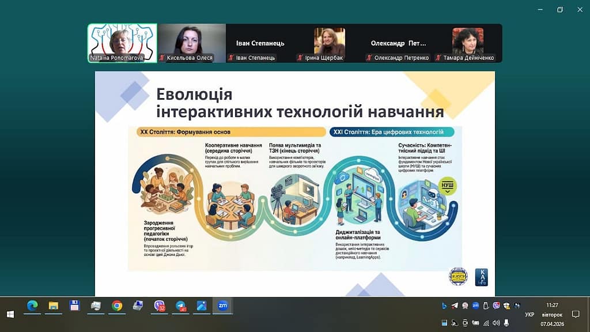Switch to Telegram in the taskbar
This screenshot has height=332, width=590.
coord(181,306)
